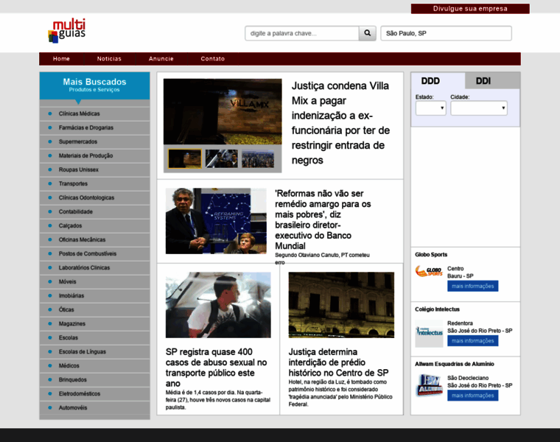The height and width of the screenshot is (442, 560).
Task: Open Médicos category
Action: coord(94,365)
